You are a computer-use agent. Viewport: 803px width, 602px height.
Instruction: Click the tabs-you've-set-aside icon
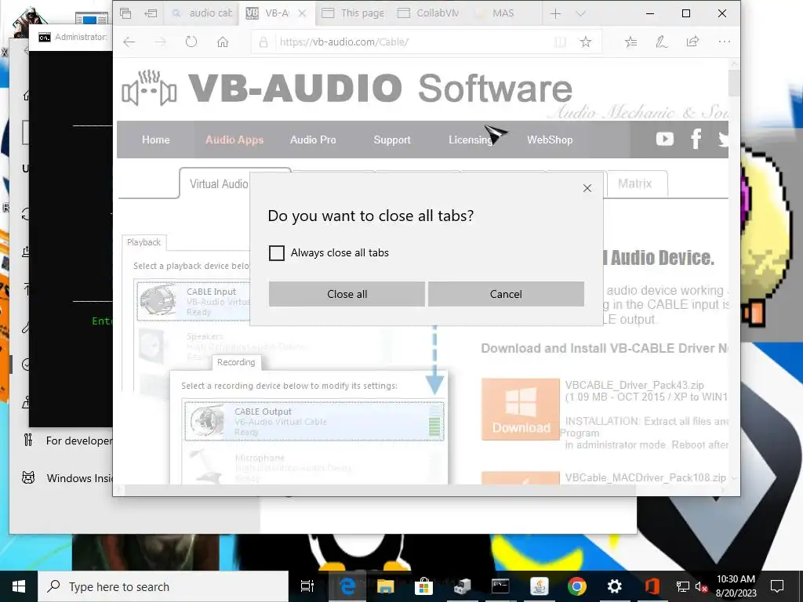tap(126, 13)
